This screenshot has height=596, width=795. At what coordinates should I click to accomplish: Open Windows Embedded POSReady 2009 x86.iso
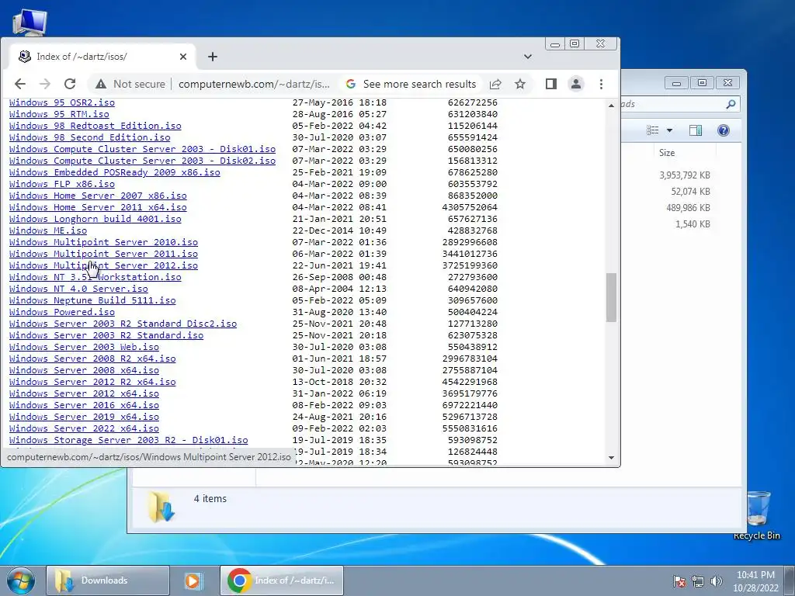click(x=115, y=172)
